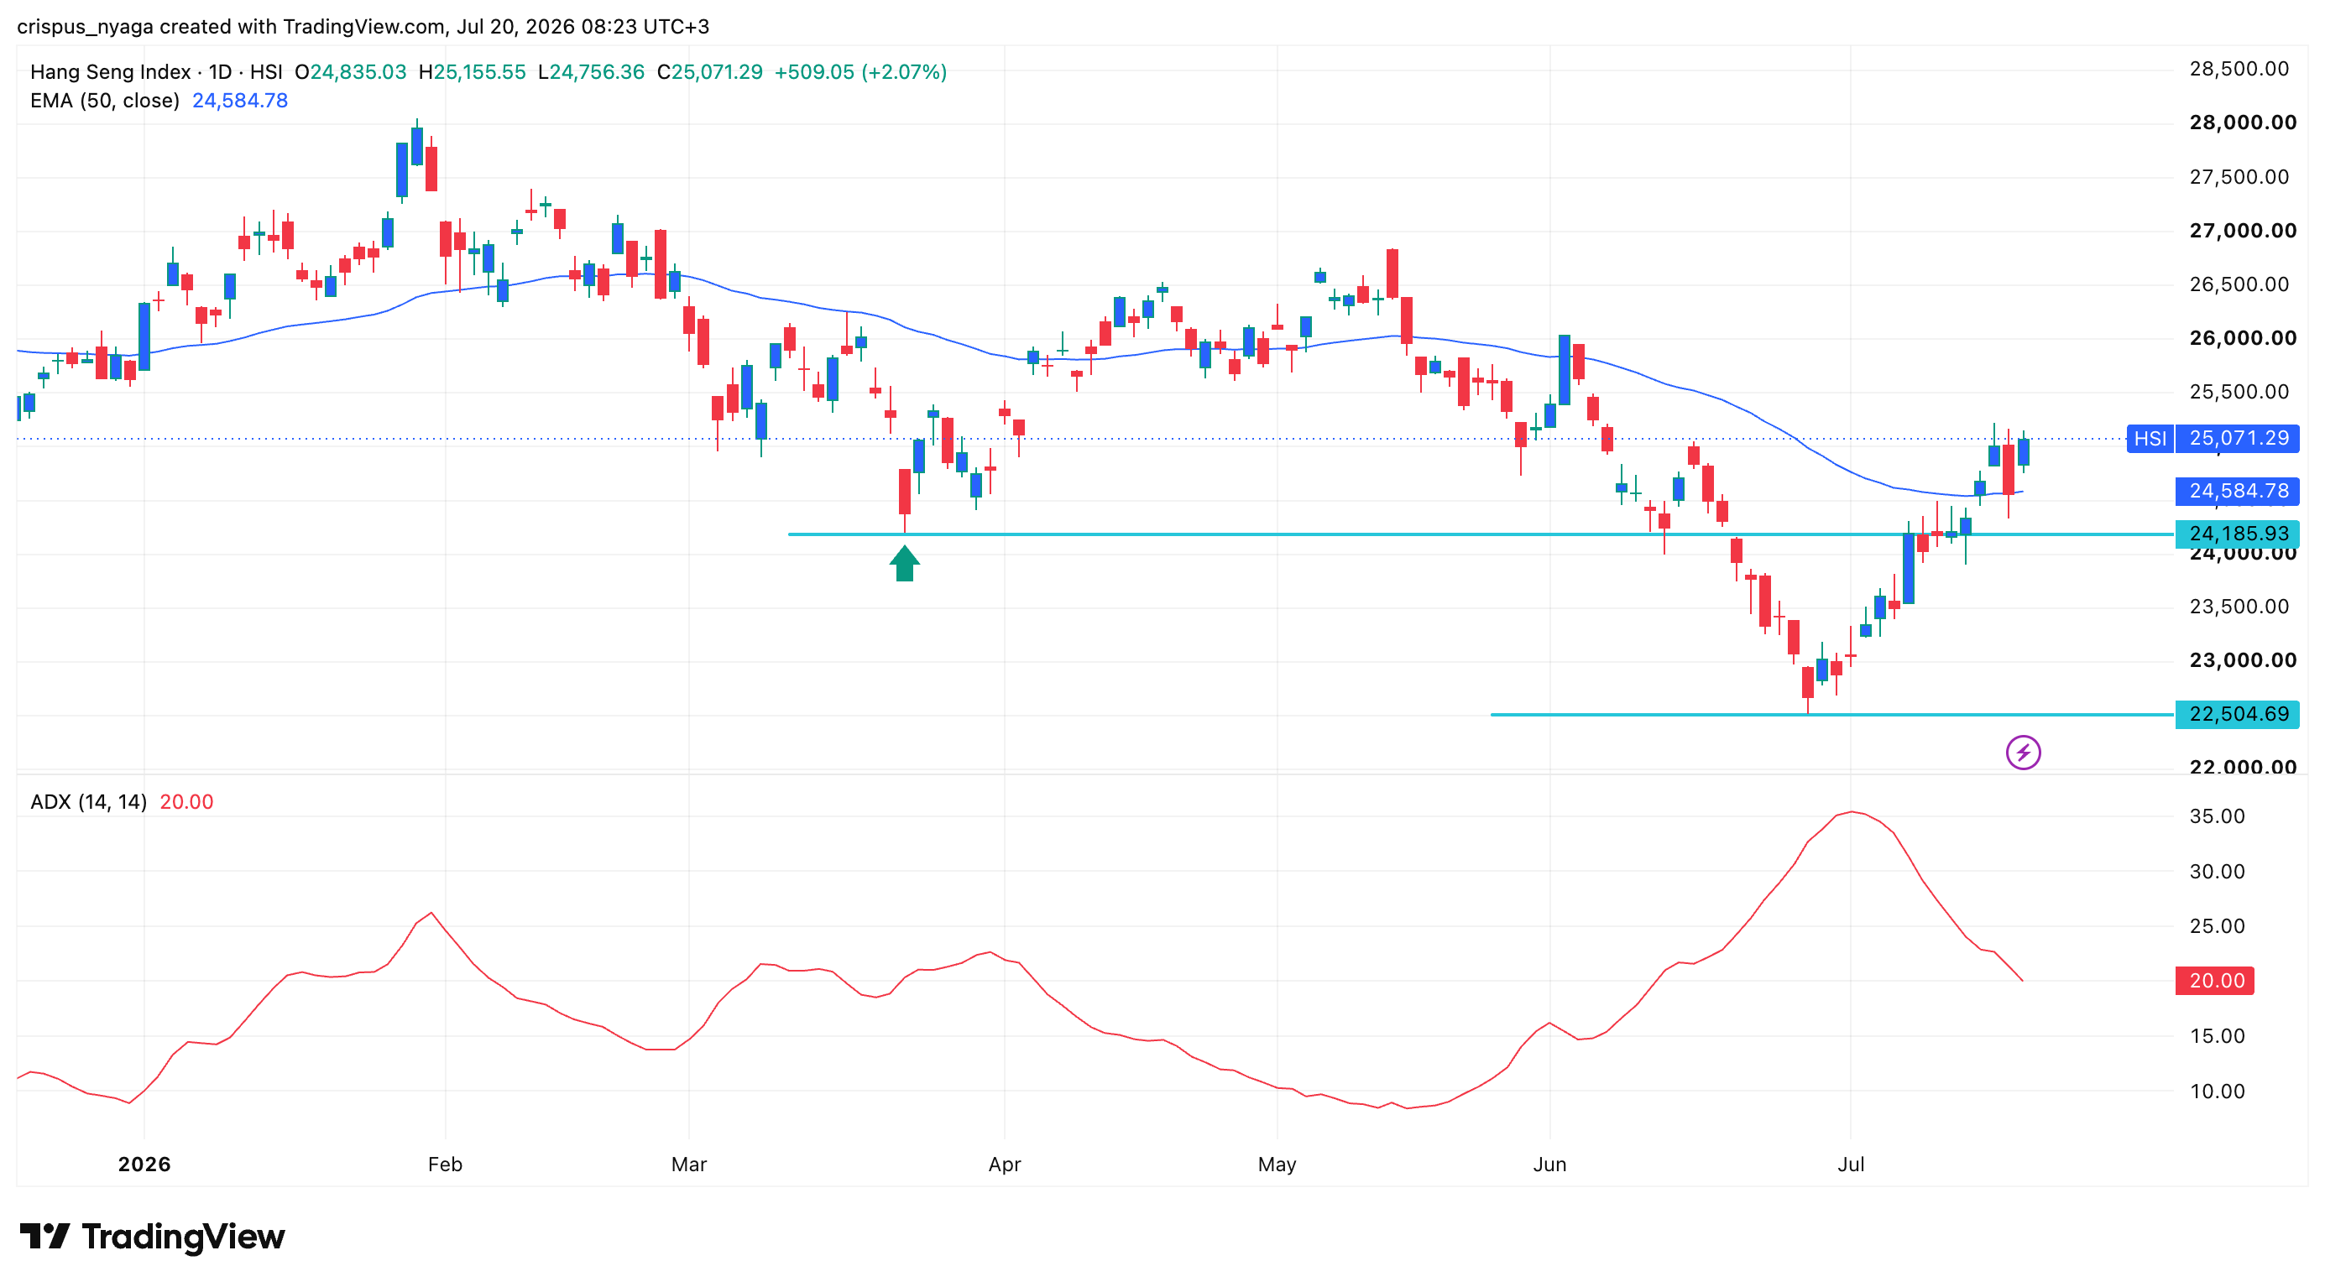2325x1287 pixels.
Task: Click the Jul label on time axis
Action: tap(1850, 1165)
